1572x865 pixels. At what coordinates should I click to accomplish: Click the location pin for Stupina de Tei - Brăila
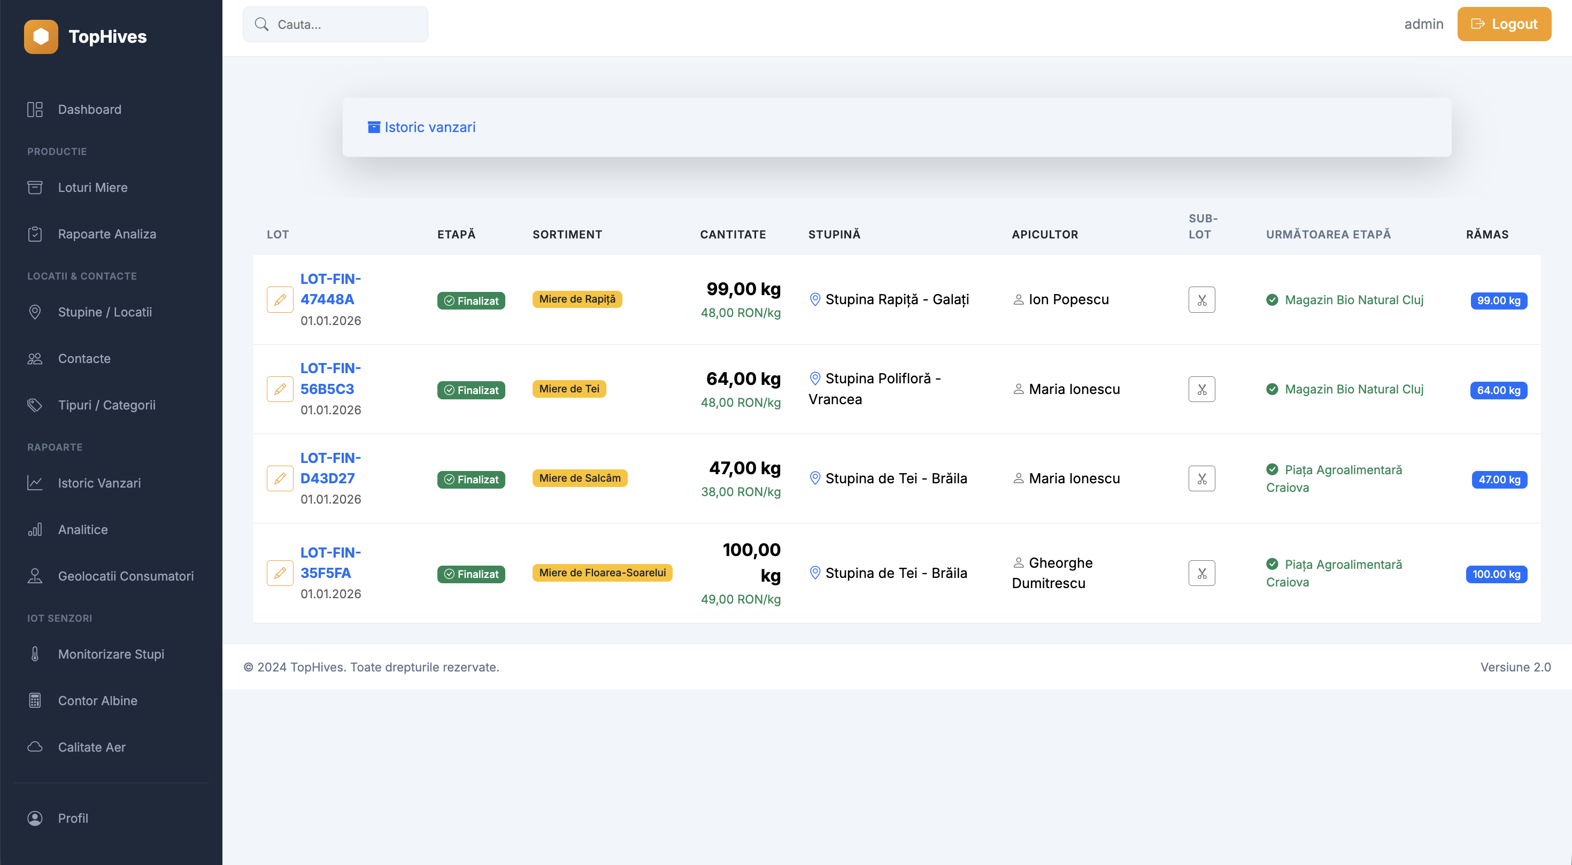[815, 478]
